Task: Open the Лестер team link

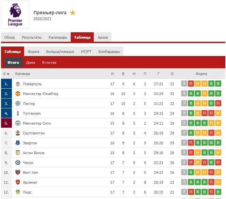Action: (29, 104)
